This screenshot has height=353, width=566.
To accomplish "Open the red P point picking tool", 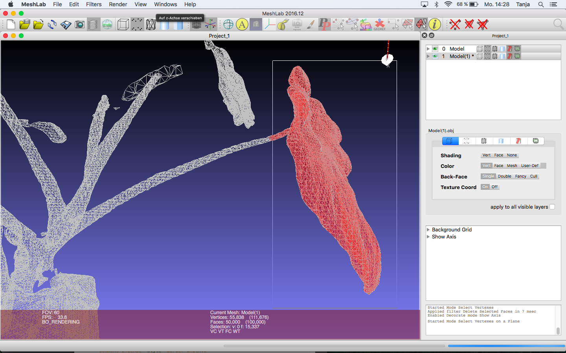I will 324,25.
